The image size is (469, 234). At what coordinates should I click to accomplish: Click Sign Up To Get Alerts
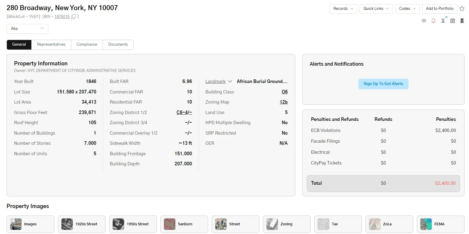(383, 84)
